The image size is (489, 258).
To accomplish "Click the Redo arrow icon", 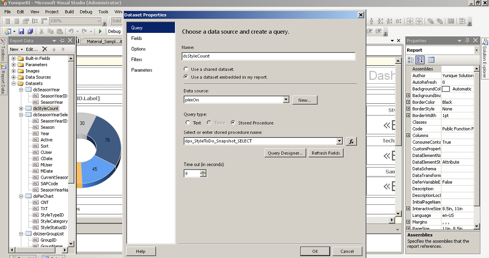I will tap(84, 31).
